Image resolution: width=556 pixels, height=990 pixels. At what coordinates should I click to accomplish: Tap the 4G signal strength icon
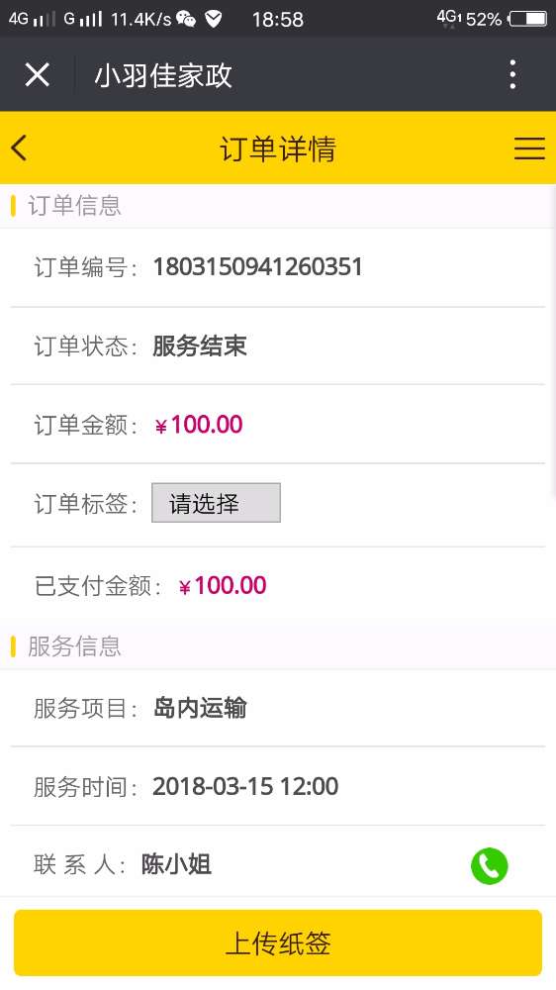pos(32,19)
